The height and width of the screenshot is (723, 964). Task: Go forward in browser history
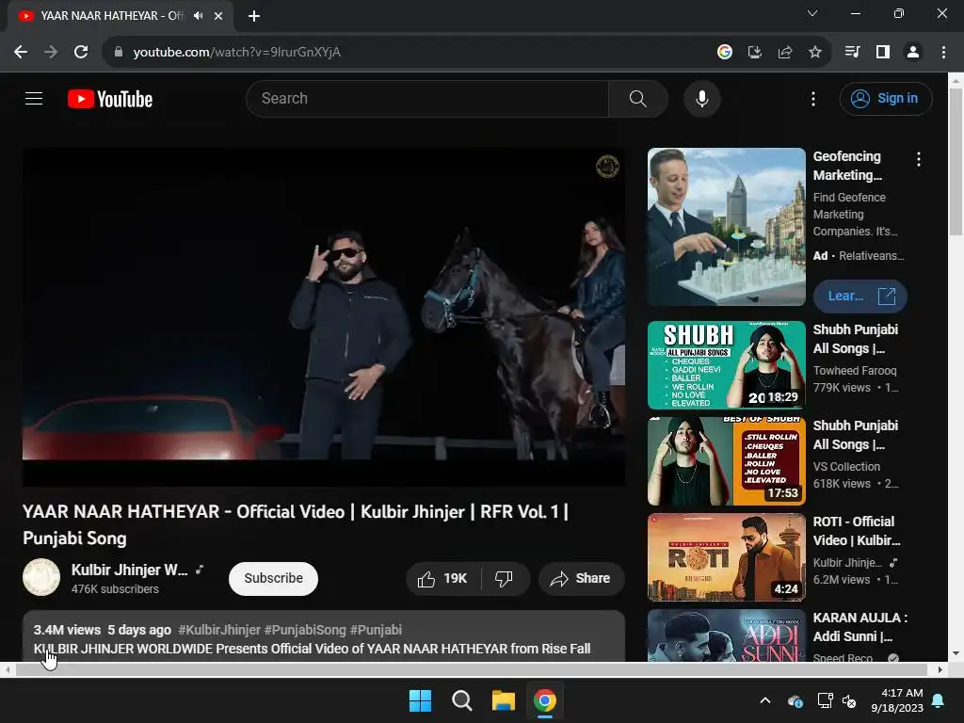pos(51,53)
